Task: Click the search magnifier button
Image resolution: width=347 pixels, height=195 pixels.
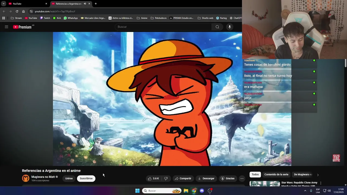Action: pos(217,27)
